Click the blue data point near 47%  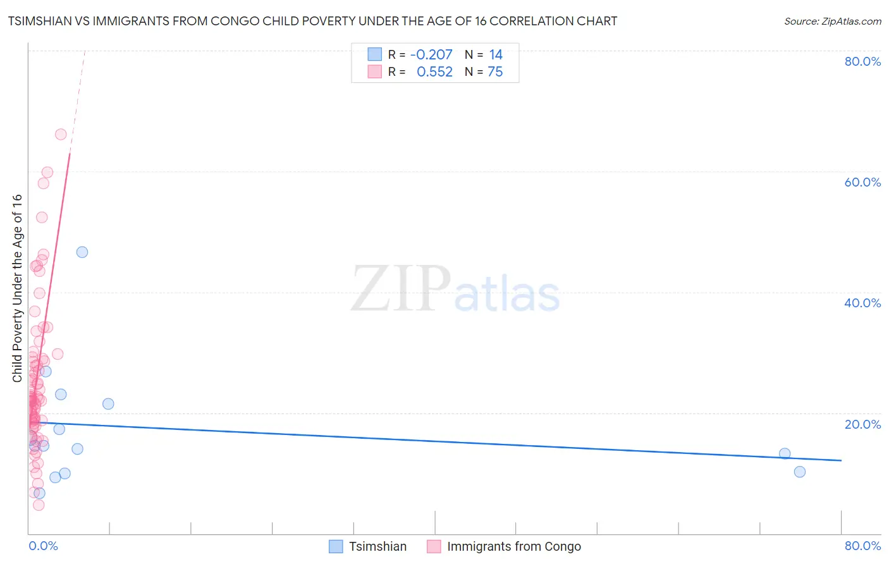(82, 252)
